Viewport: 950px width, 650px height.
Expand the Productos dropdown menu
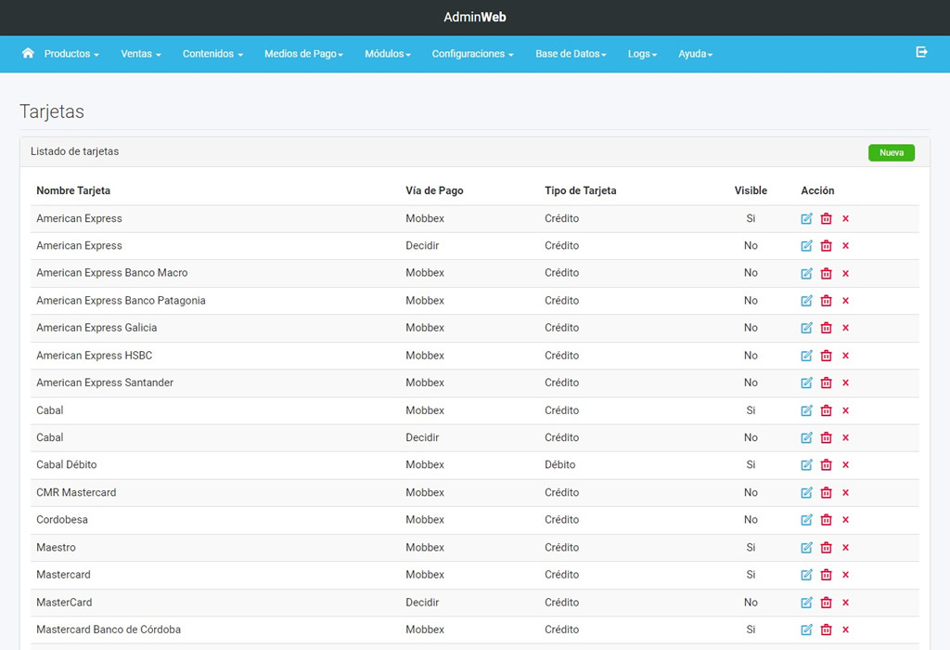click(71, 54)
